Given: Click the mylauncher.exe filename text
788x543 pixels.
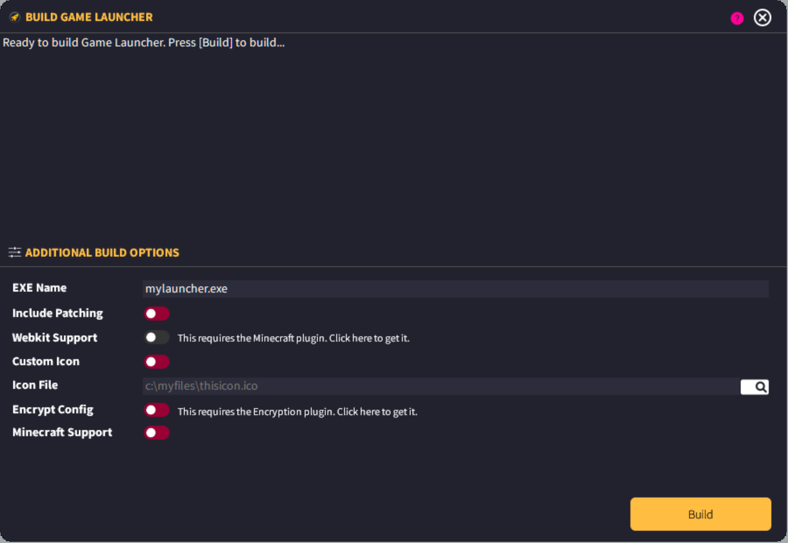Looking at the screenshot, I should 186,288.
